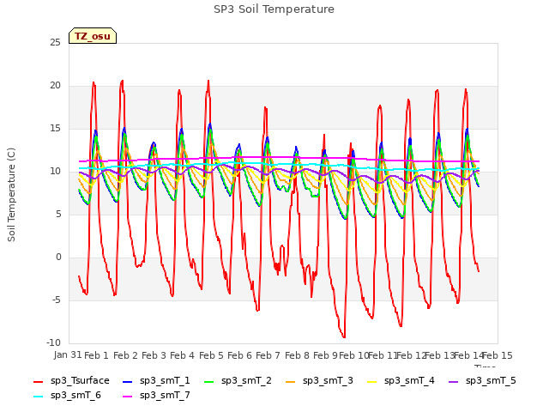Click the Soil Temperature (C) axis title
Screen dimensions: 549x412
11,195
